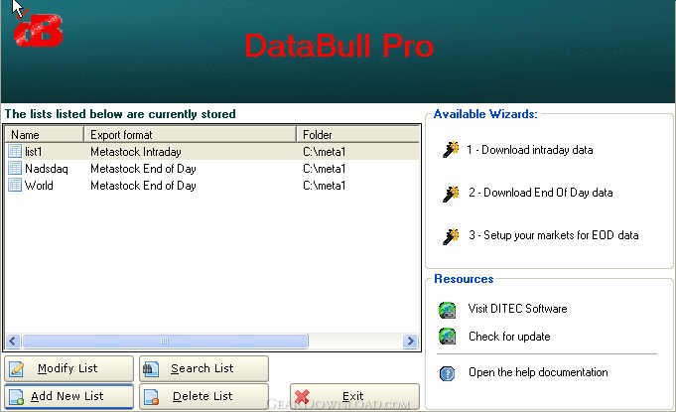Select the World row name

pos(39,186)
